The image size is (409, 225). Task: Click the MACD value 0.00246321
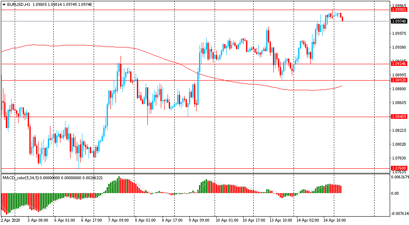coord(92,178)
